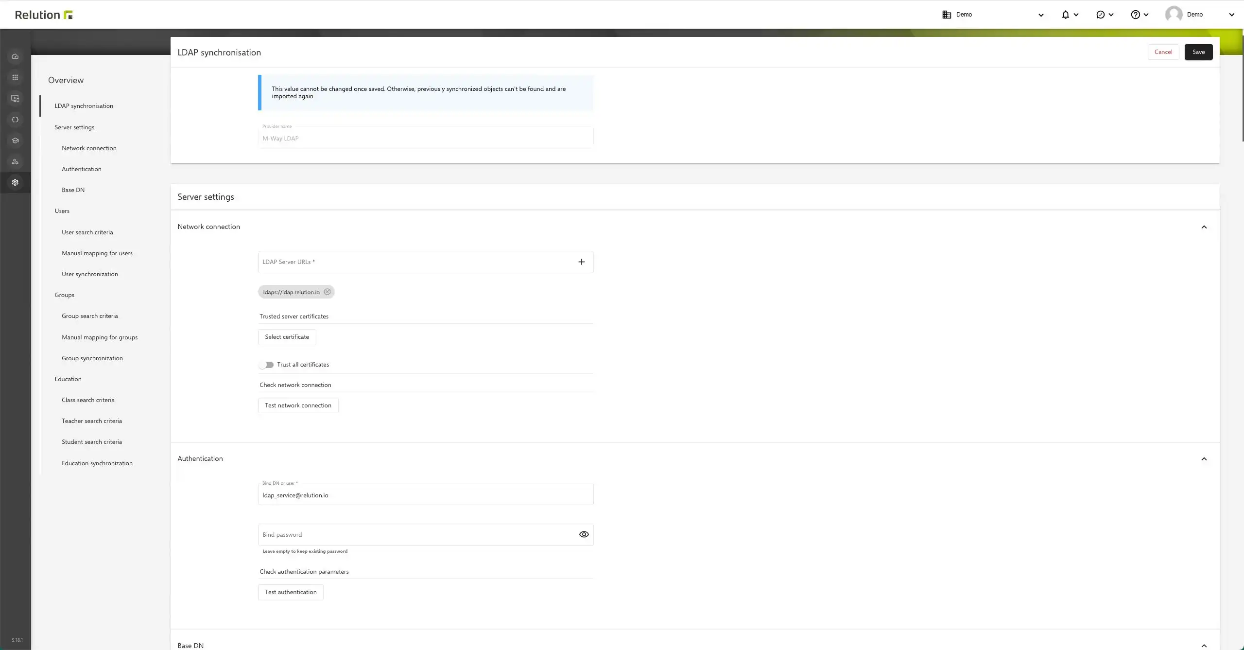This screenshot has height=650, width=1244.
Task: Show bind password with eye icon
Action: (584, 534)
